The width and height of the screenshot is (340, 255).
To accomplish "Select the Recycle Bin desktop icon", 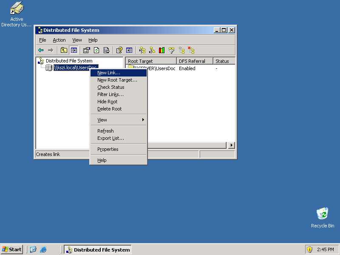I will [x=323, y=218].
